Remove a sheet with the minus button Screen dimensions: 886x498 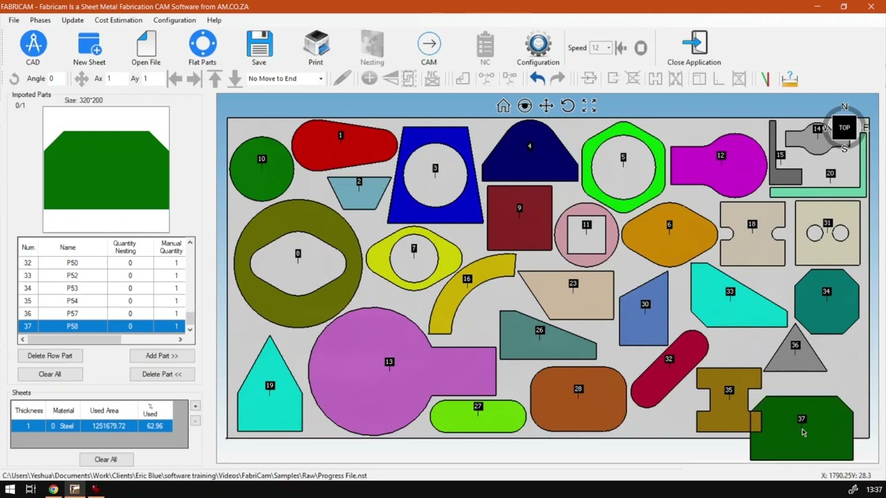pyautogui.click(x=195, y=421)
